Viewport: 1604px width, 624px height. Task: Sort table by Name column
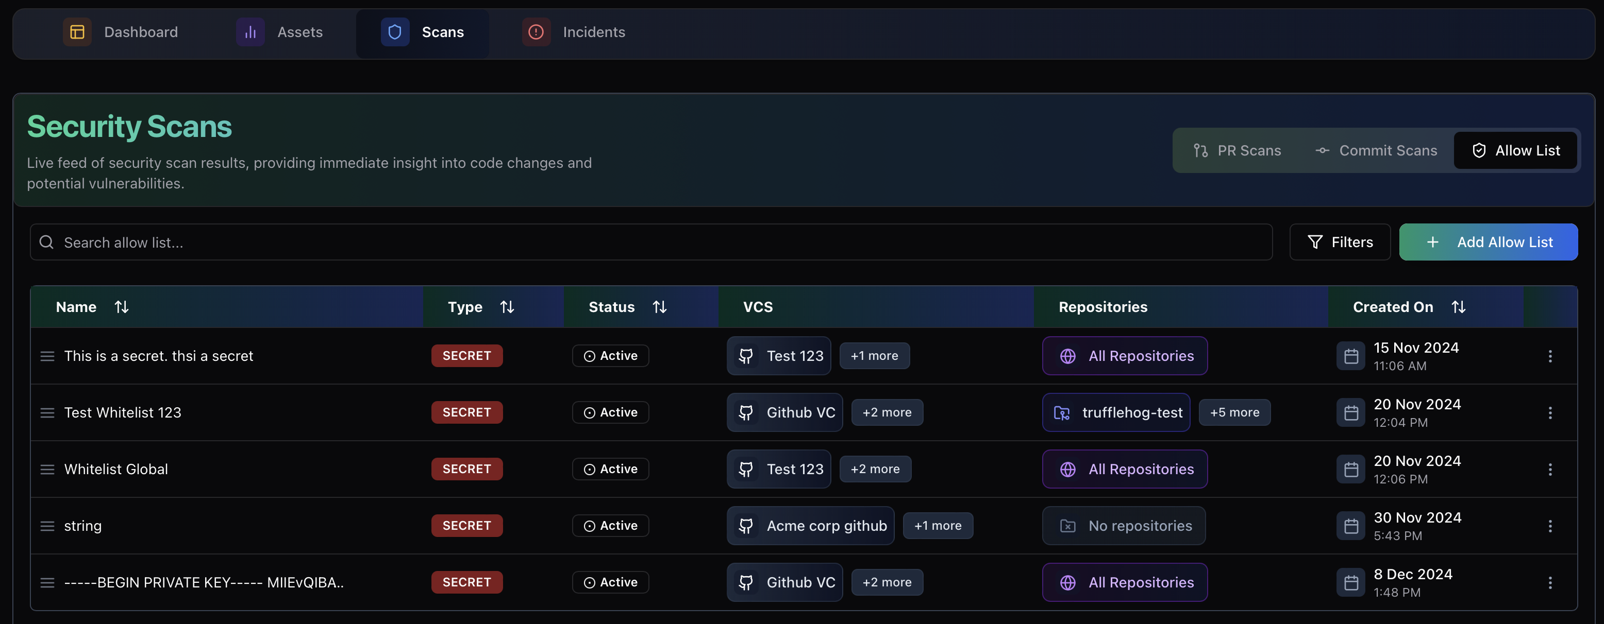coord(122,307)
